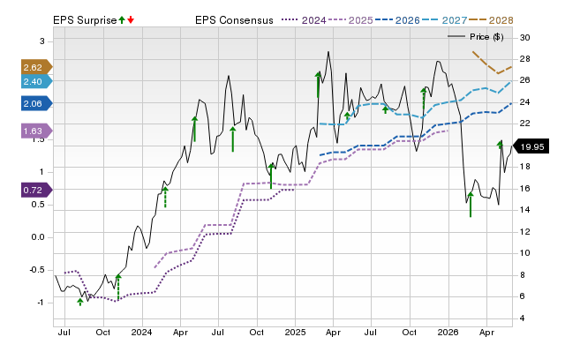Click the 2025 x-axis label
Viewport: 565px width, 337px height.
tap(295, 332)
